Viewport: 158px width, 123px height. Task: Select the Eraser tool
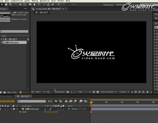coord(53,5)
